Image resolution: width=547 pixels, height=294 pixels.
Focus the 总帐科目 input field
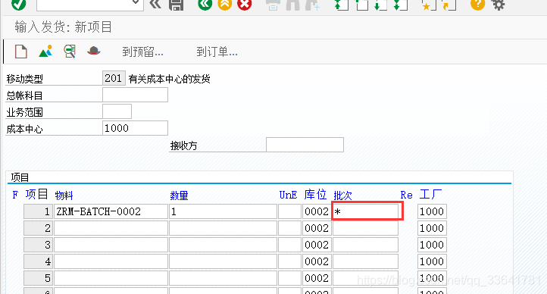pyautogui.click(x=135, y=95)
